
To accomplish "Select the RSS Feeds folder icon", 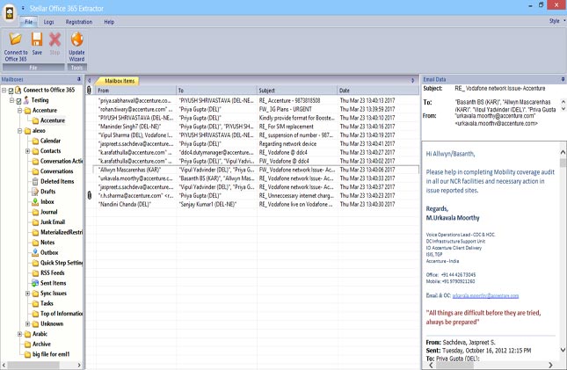I will click(x=35, y=272).
